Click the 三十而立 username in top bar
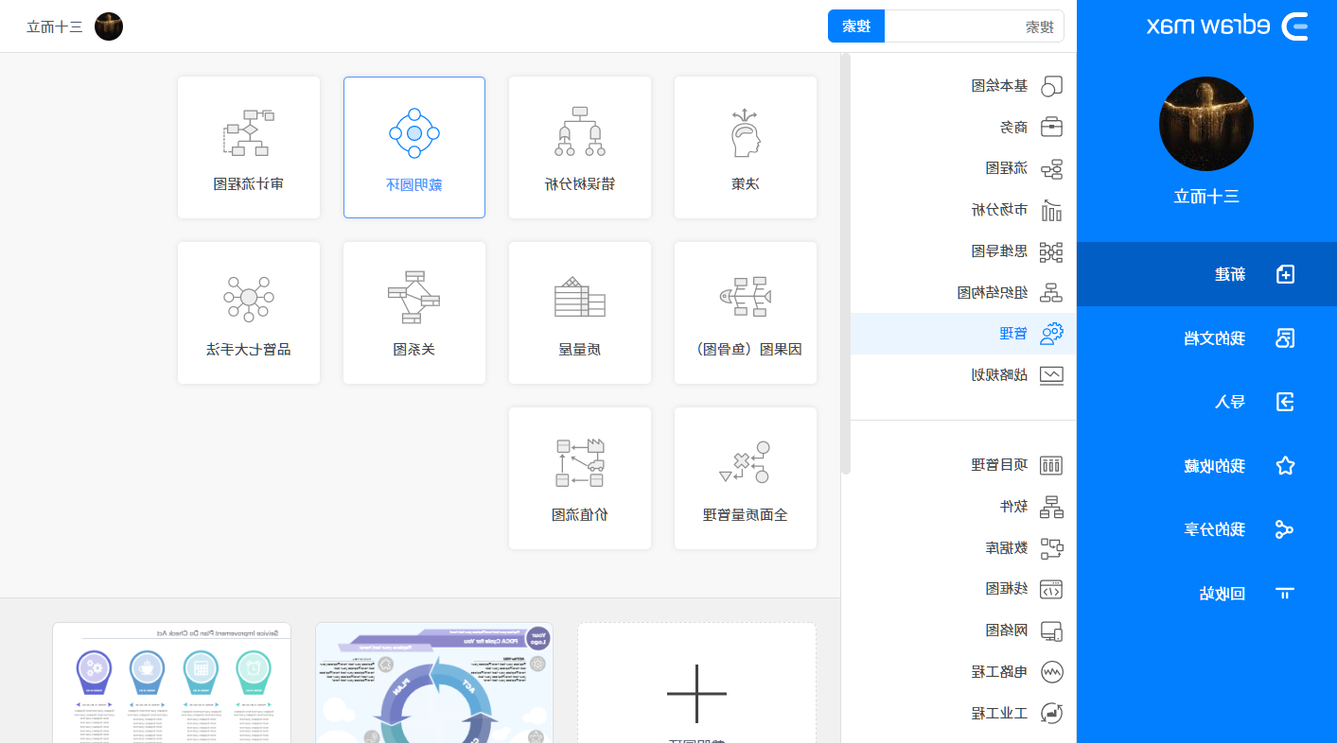This screenshot has width=1337, height=743. click(56, 26)
